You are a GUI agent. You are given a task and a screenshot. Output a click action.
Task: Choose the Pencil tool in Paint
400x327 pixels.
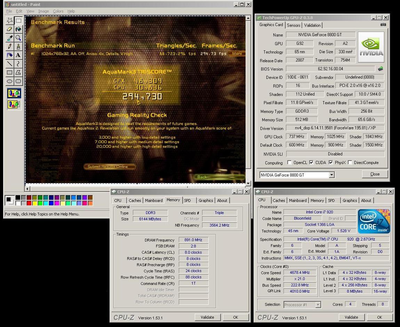click(x=10, y=46)
